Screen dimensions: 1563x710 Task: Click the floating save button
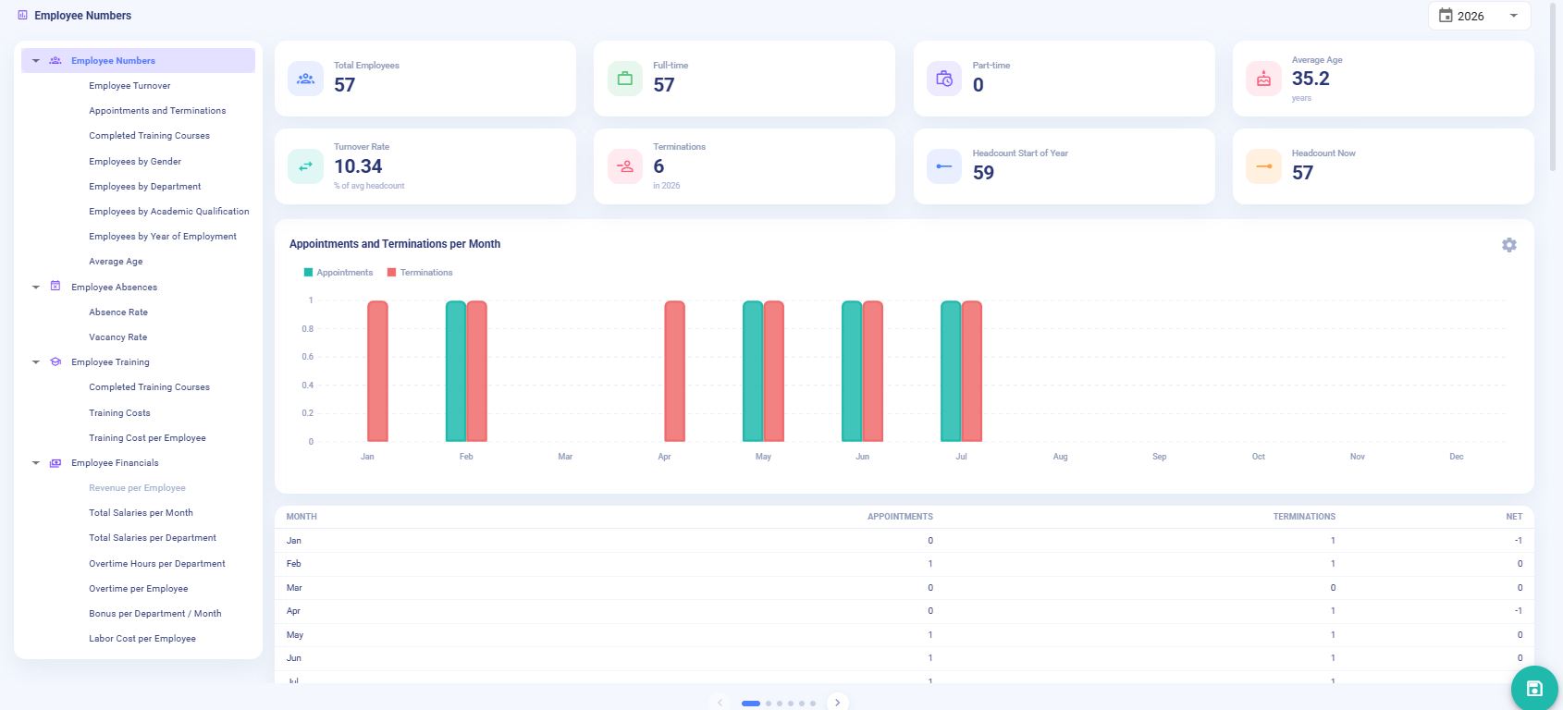tap(1534, 688)
